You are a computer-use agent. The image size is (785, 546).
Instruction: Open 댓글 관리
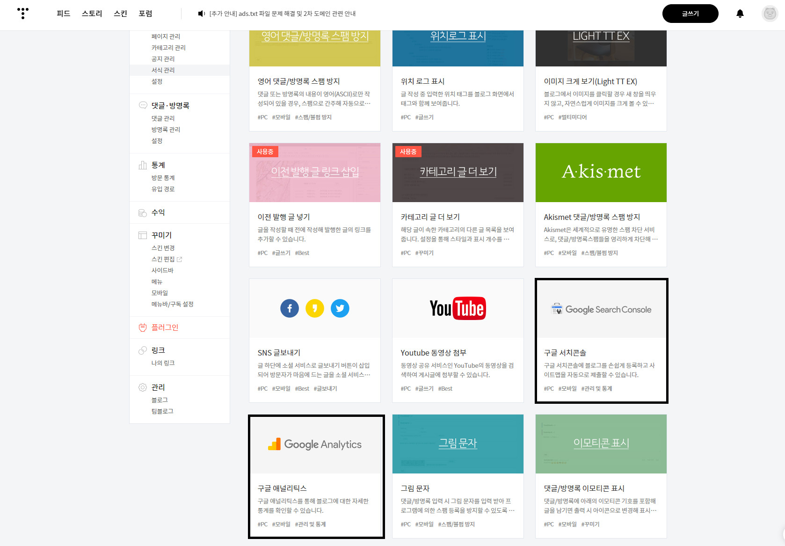163,118
